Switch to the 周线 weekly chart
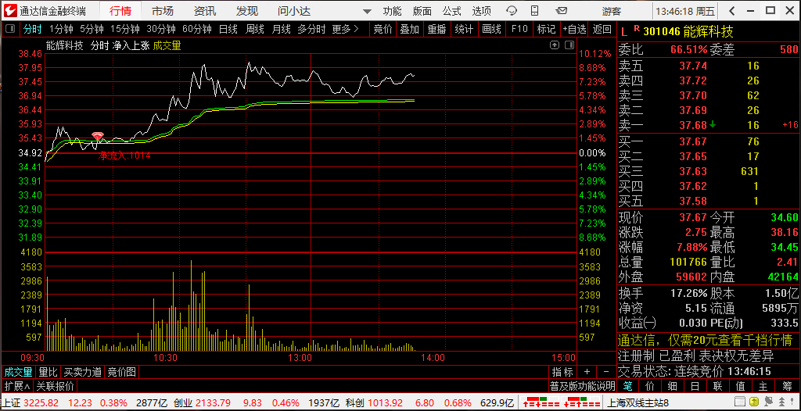This screenshot has width=801, height=411. point(254,29)
